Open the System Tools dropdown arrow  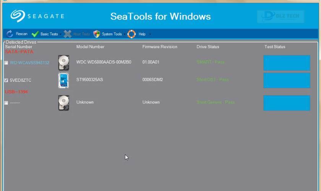click(x=124, y=34)
